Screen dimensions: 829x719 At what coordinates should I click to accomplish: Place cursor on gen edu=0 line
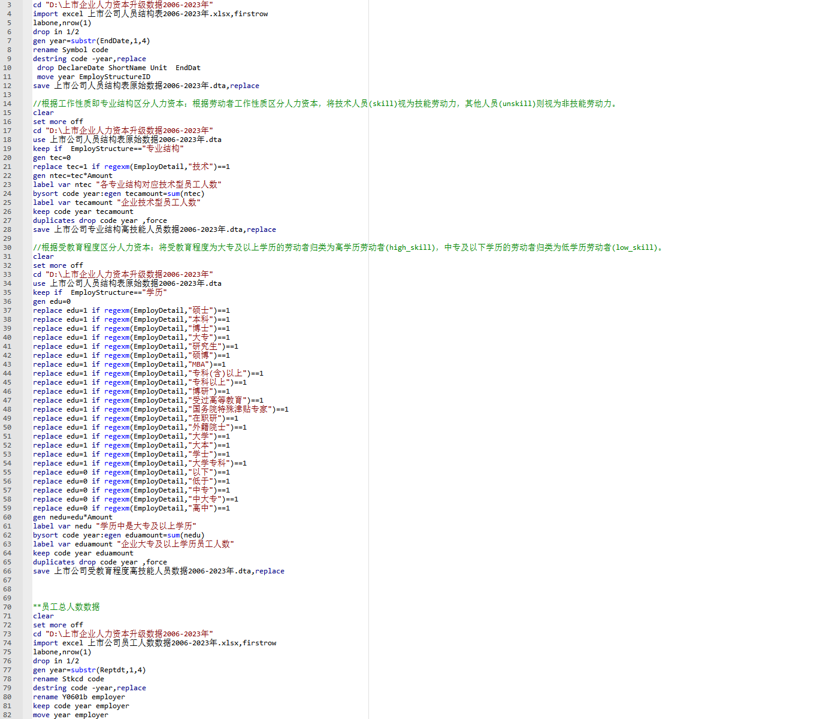52,301
